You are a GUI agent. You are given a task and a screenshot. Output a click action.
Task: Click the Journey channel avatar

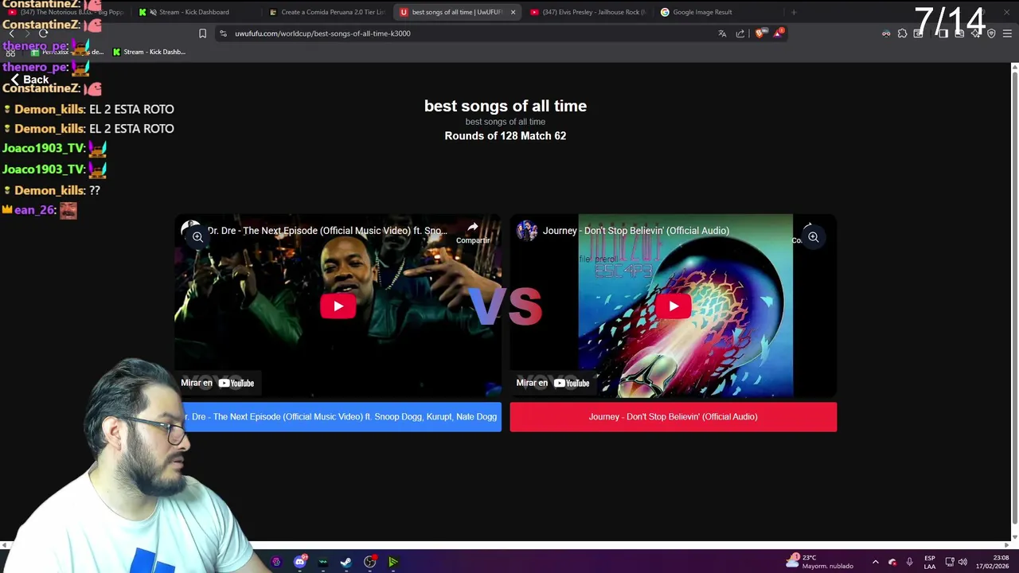point(527,231)
